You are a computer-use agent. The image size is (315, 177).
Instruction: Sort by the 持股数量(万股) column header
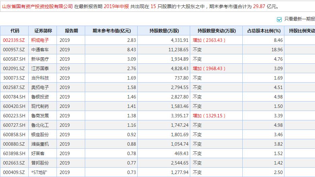[x=164, y=31]
